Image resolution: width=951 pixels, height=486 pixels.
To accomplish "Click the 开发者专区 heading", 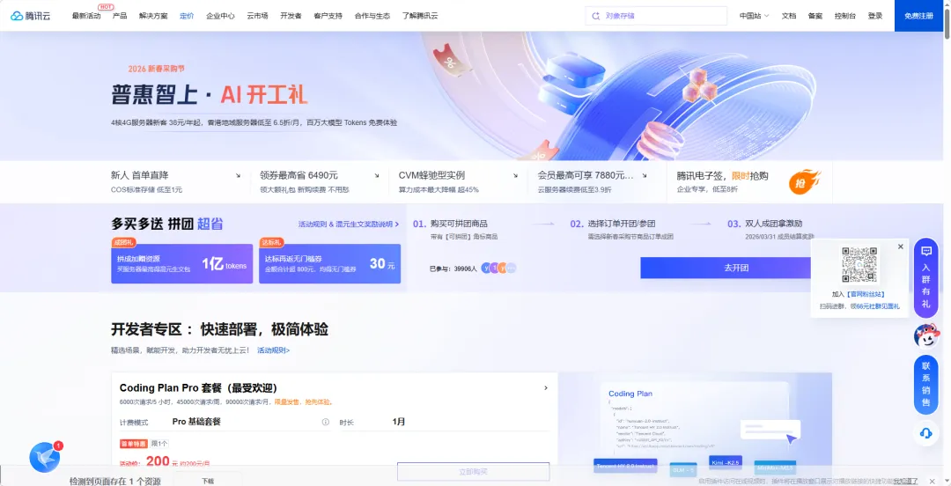I will click(x=219, y=329).
